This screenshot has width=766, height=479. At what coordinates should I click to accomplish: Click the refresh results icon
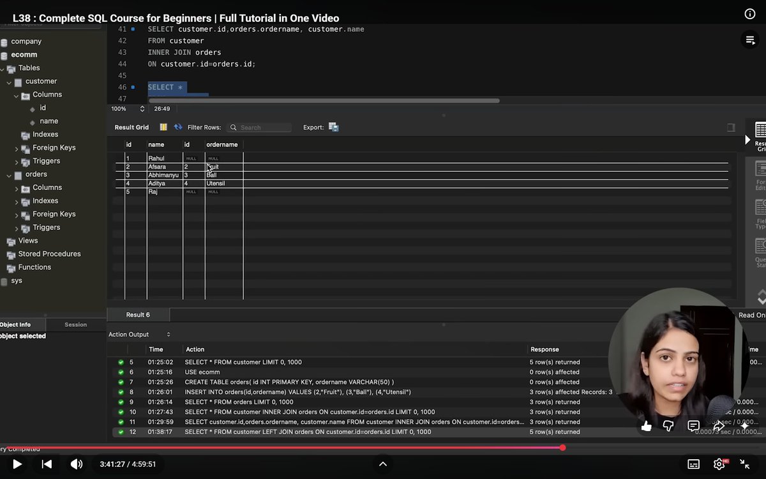click(178, 127)
